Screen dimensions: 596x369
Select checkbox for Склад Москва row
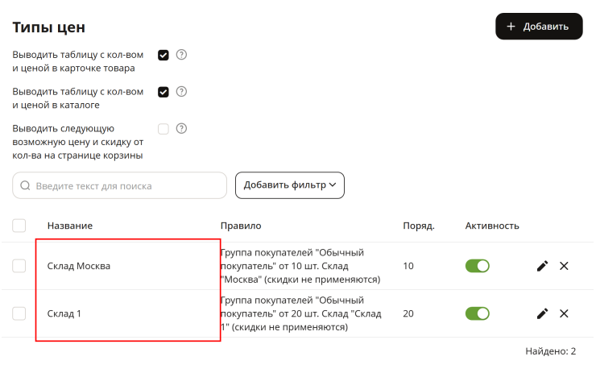click(19, 266)
